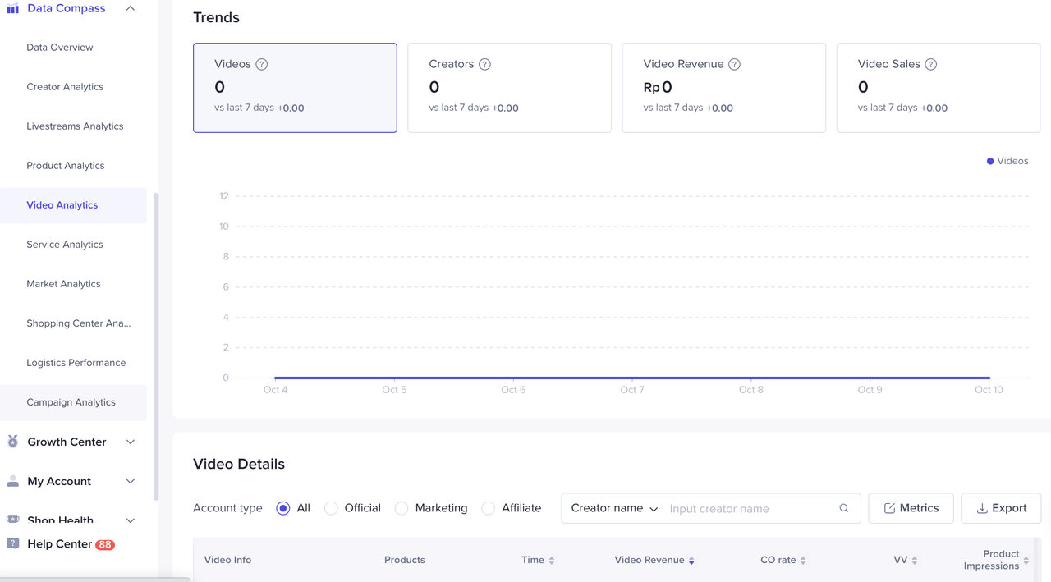Click the help icon next to Videos
The width and height of the screenshot is (1051, 582).
(262, 64)
